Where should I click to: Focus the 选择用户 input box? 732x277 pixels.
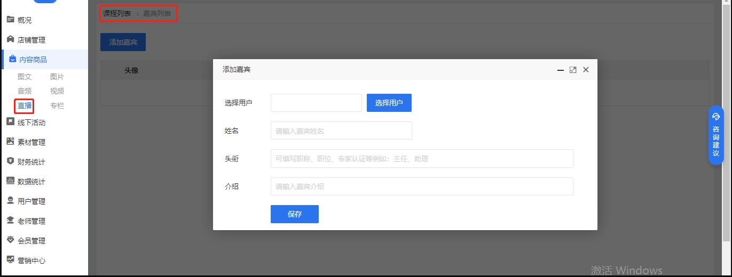pyautogui.click(x=316, y=103)
